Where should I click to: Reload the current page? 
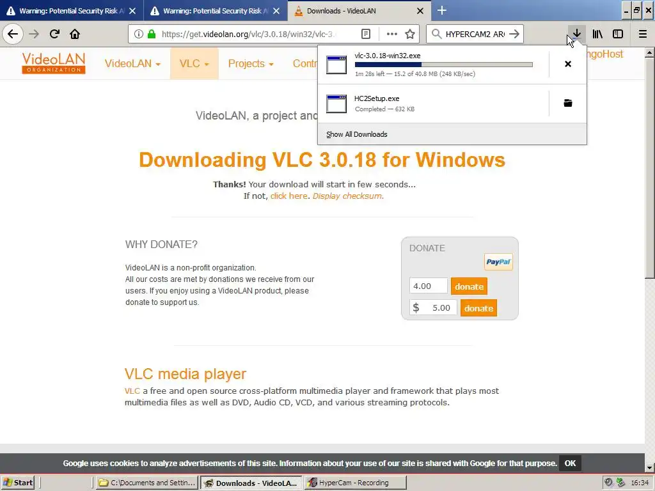(54, 34)
